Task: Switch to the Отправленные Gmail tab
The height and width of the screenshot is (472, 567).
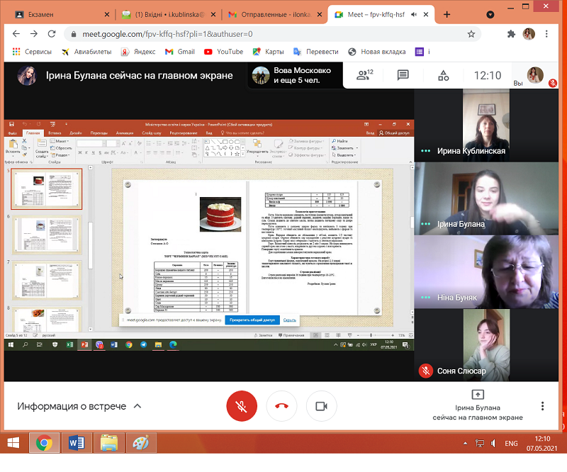Action: coord(275,14)
